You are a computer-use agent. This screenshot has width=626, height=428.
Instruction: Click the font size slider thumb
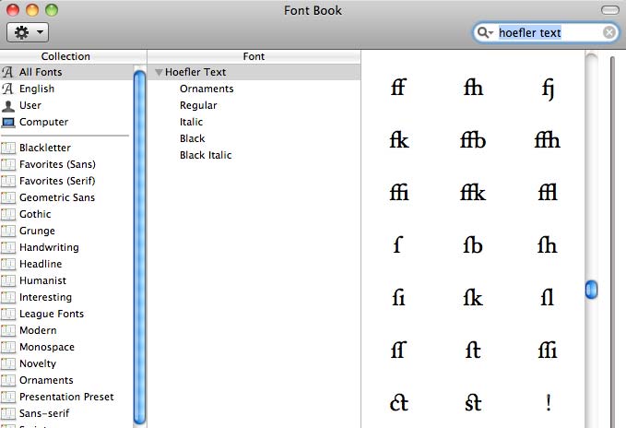(x=591, y=290)
